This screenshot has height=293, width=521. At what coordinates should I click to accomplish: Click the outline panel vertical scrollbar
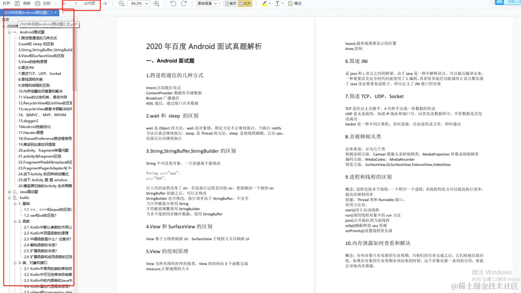point(75,59)
